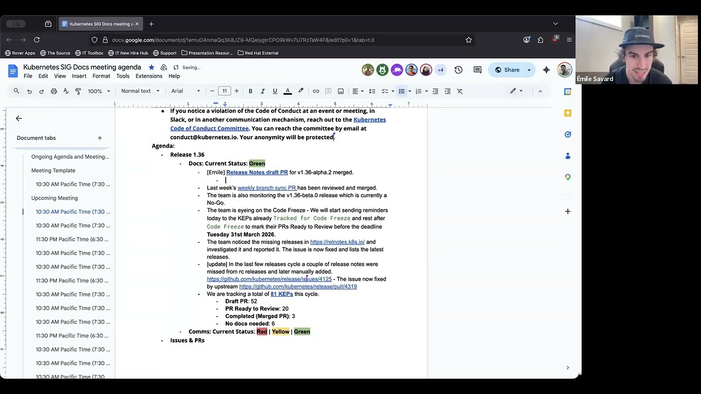
Task: Click the Share button
Action: [x=507, y=69]
